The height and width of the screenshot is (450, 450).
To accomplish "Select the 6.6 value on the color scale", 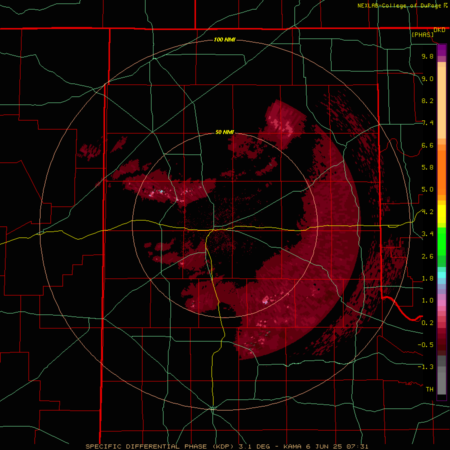I will (x=427, y=145).
